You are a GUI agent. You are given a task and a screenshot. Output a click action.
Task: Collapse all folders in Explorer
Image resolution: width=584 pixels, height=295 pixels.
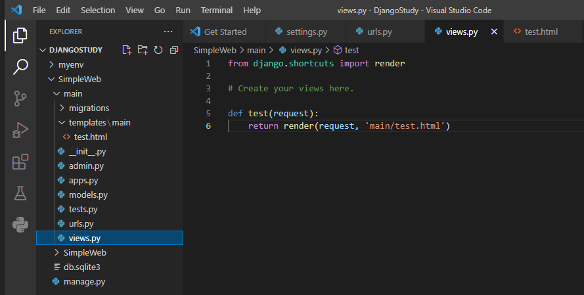pyautogui.click(x=174, y=50)
